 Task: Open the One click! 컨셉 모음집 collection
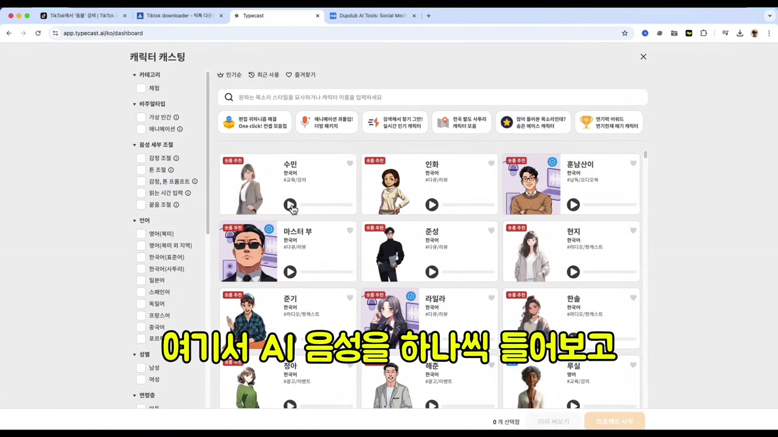click(x=255, y=123)
